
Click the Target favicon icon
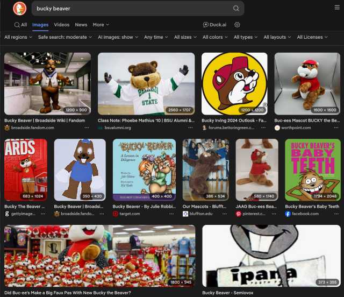116,214
